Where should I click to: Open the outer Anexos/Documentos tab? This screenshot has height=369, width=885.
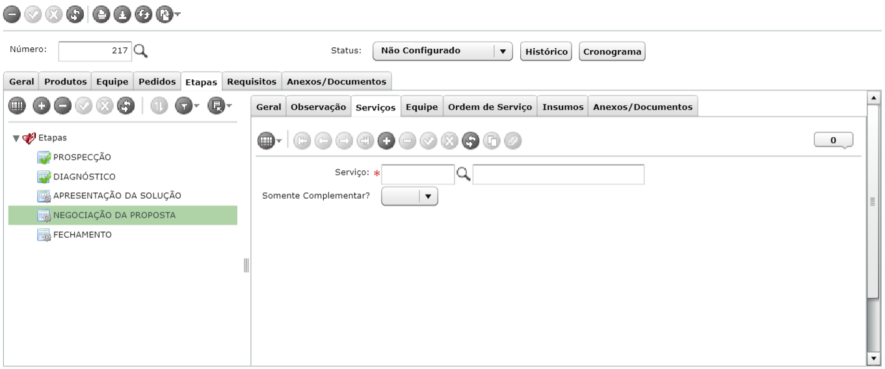tap(337, 81)
